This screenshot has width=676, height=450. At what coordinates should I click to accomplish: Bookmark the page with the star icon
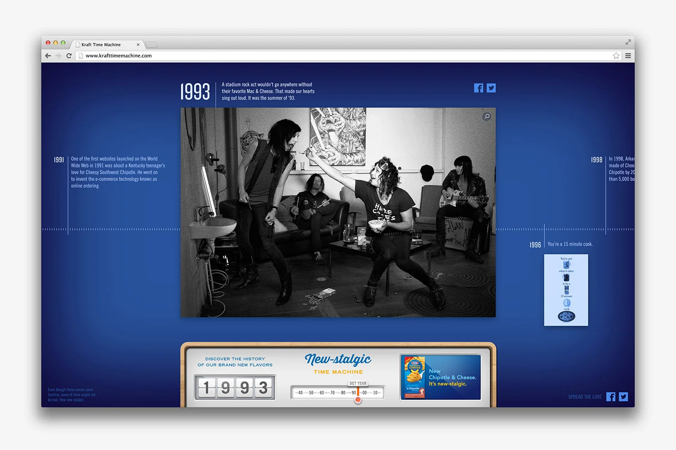tap(616, 56)
